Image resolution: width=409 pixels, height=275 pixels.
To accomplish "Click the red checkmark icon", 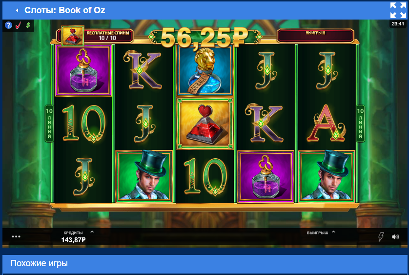I will tap(18, 25).
